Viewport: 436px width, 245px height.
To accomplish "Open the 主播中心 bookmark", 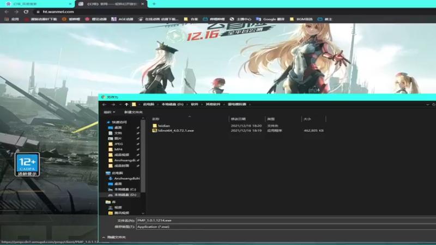I will point(240,19).
